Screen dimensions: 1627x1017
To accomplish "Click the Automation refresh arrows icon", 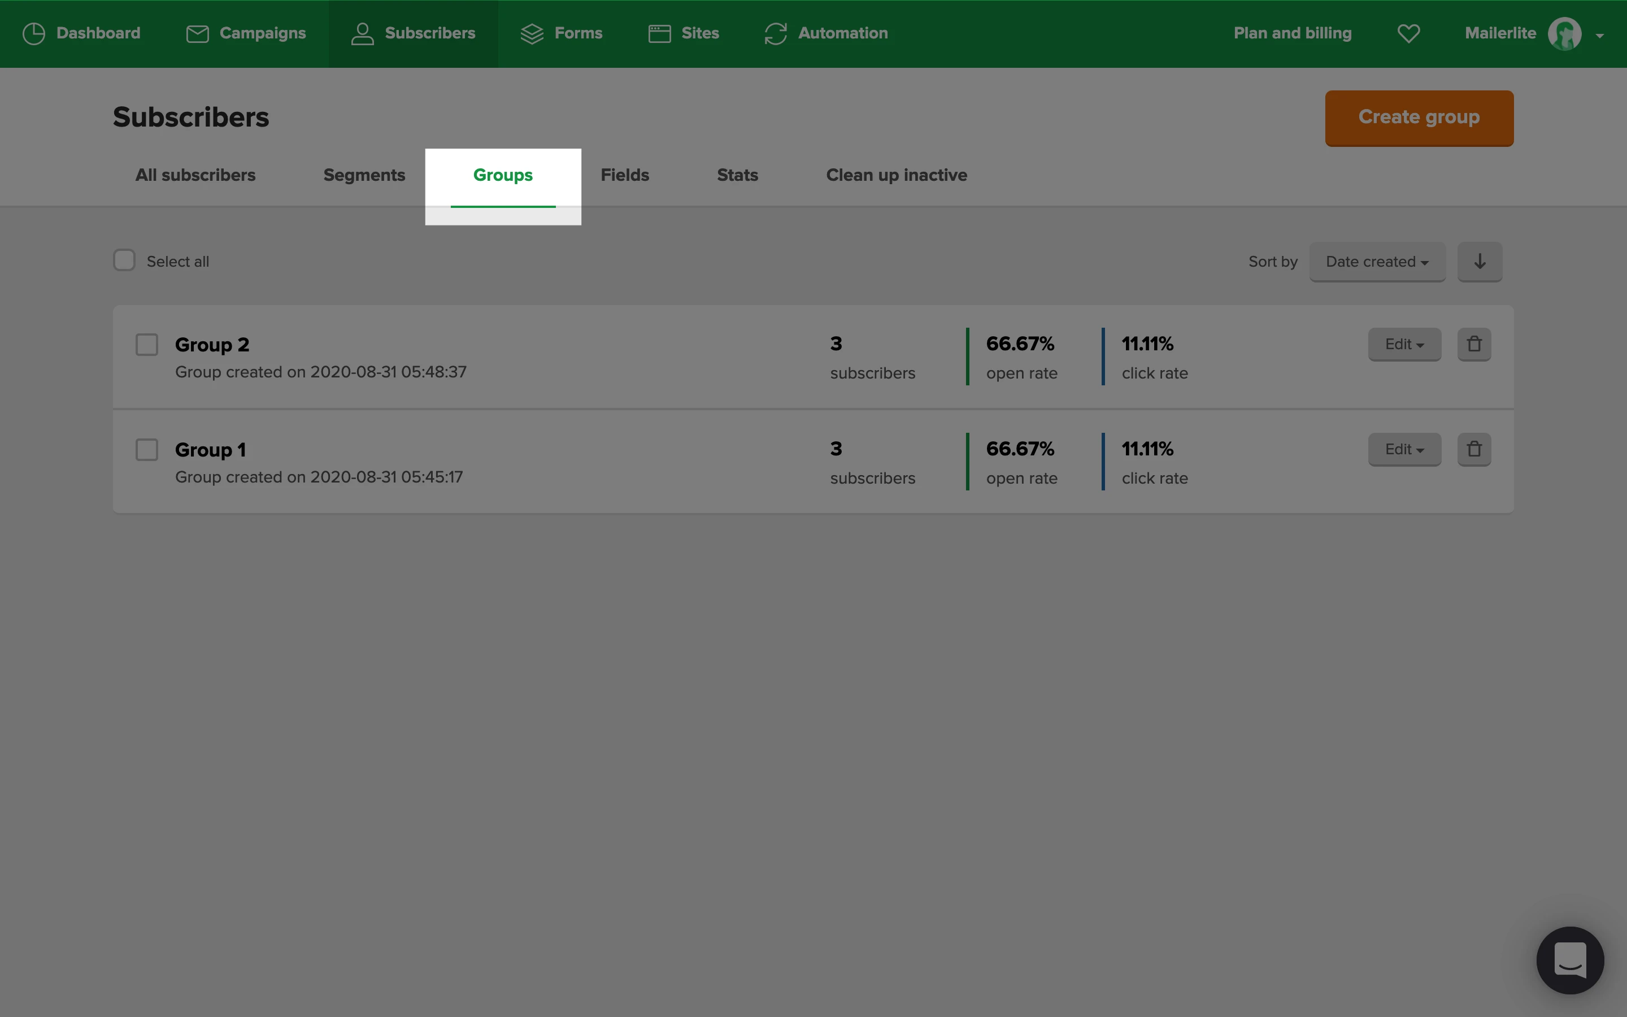I will coord(775,34).
